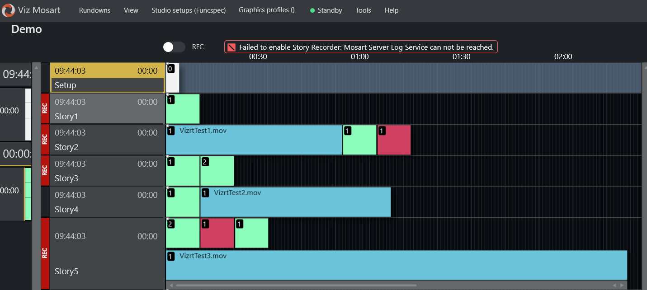The height and width of the screenshot is (290, 647).
Task: Click the red error icon in the notification
Action: [x=231, y=47]
